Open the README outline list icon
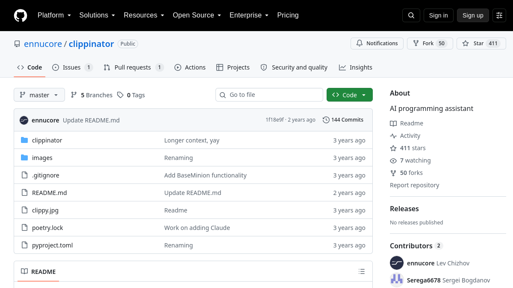 click(362, 271)
